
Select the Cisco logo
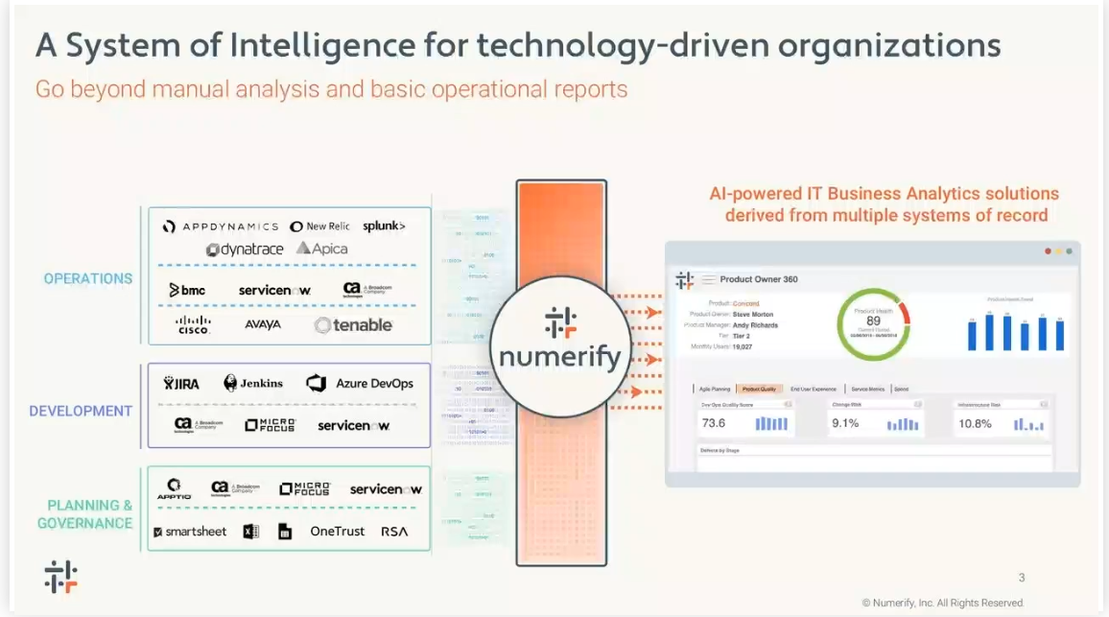pos(193,324)
